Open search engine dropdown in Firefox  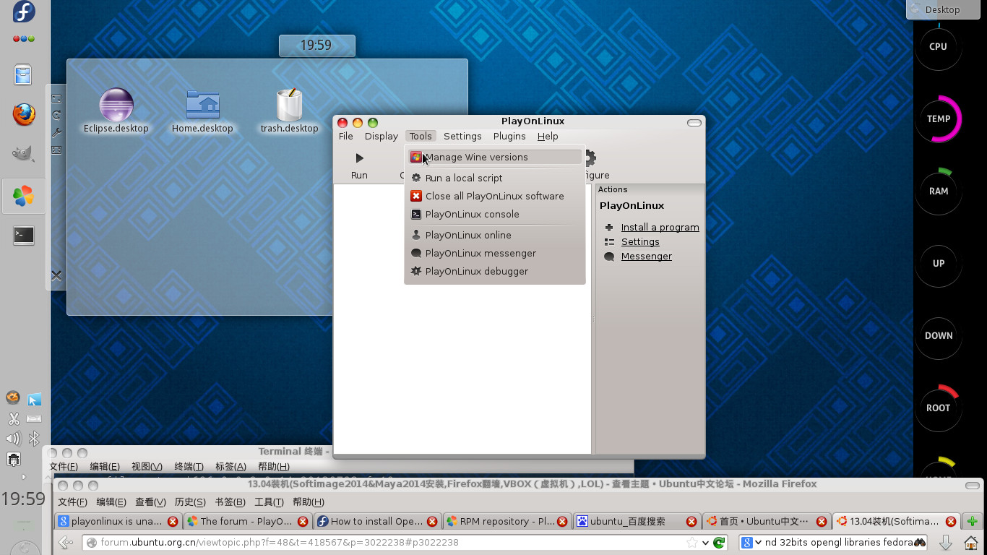pyautogui.click(x=752, y=542)
